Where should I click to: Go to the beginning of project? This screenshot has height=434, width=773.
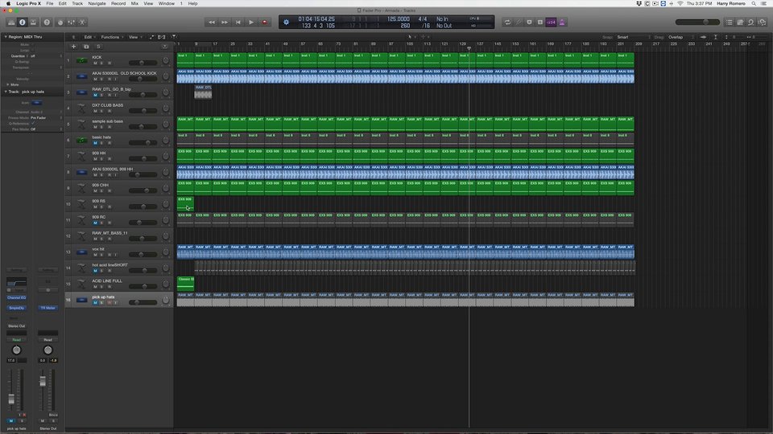[238, 23]
